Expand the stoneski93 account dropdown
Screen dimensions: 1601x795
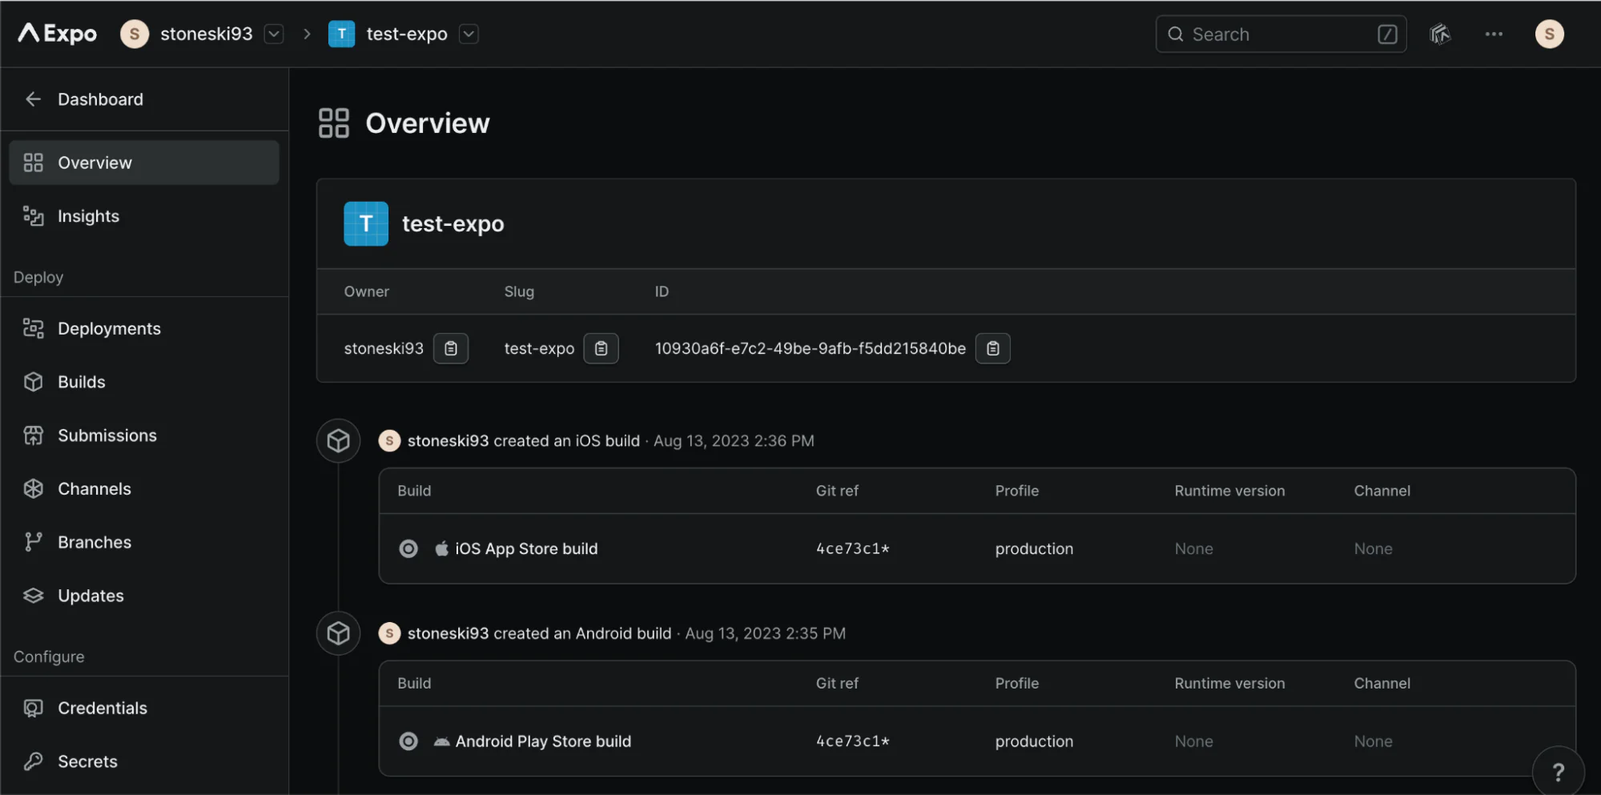[274, 34]
